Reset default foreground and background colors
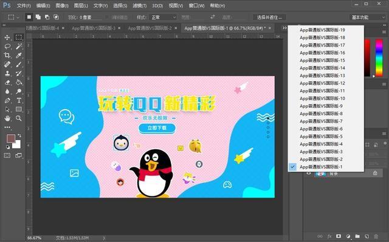Image resolution: width=389 pixels, height=242 pixels. pyautogui.click(x=8, y=147)
